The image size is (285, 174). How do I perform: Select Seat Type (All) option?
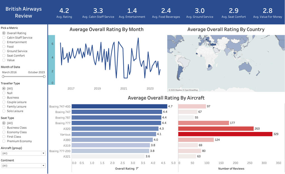pos(4,123)
